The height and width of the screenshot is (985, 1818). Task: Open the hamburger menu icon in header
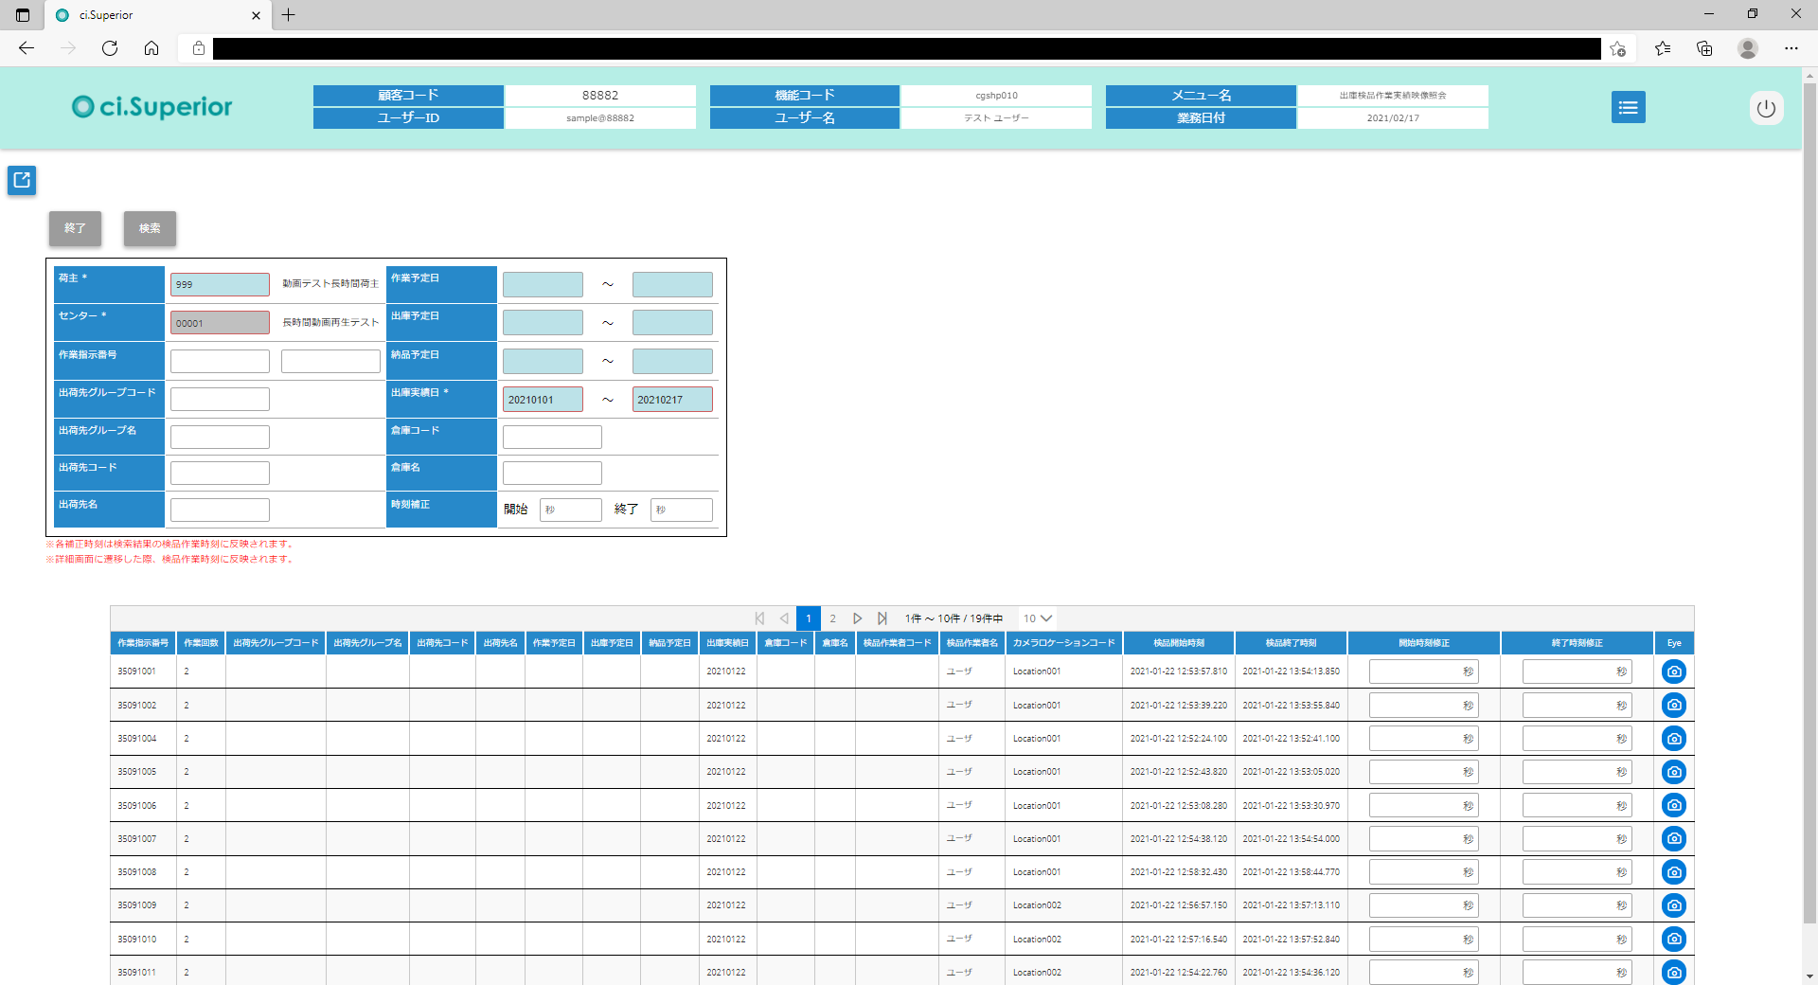click(1628, 107)
